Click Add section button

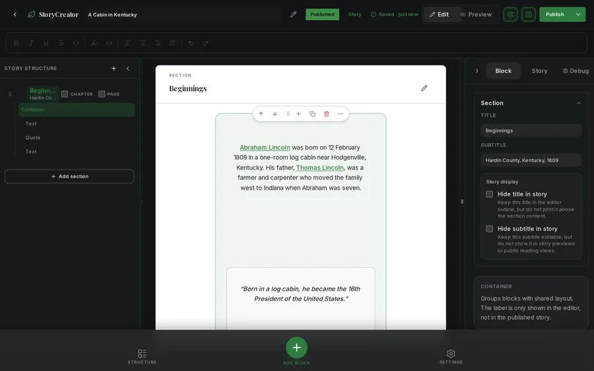tap(69, 176)
